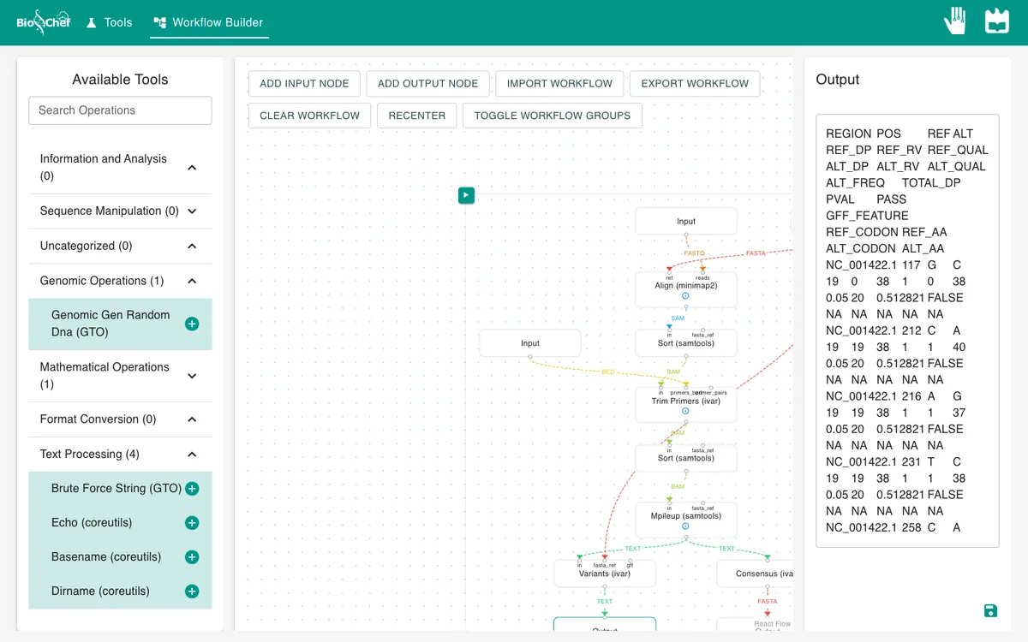Recenter the workflow canvas
Image resolution: width=1028 pixels, height=642 pixels.
(417, 116)
